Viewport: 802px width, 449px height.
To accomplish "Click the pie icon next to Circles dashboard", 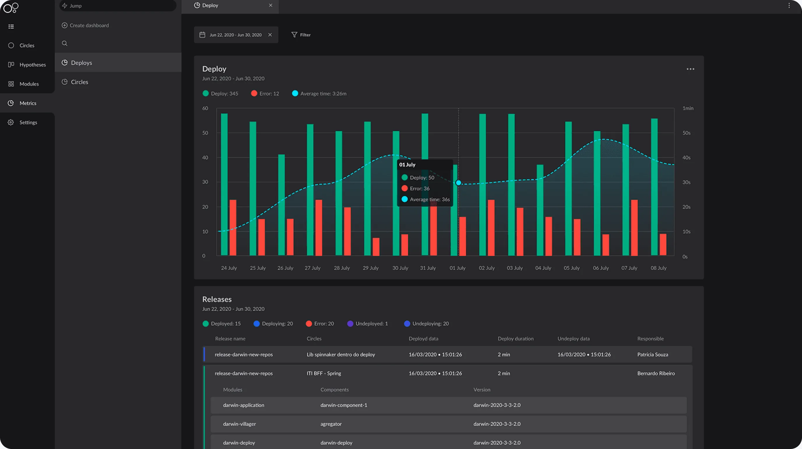I will [64, 82].
